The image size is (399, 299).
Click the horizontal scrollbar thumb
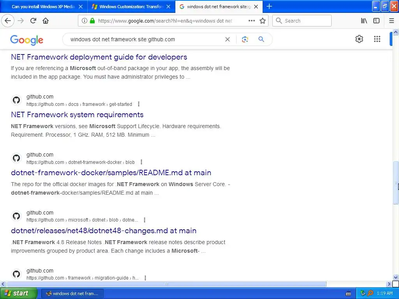[166, 284]
